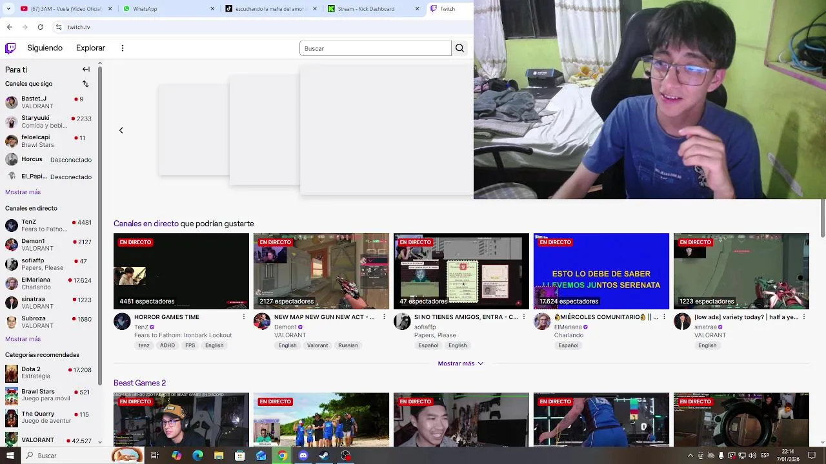Open Papers, Please category link
826x464 pixels.
(x=435, y=335)
